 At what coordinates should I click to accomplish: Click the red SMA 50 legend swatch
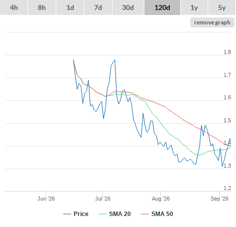pos(145,214)
